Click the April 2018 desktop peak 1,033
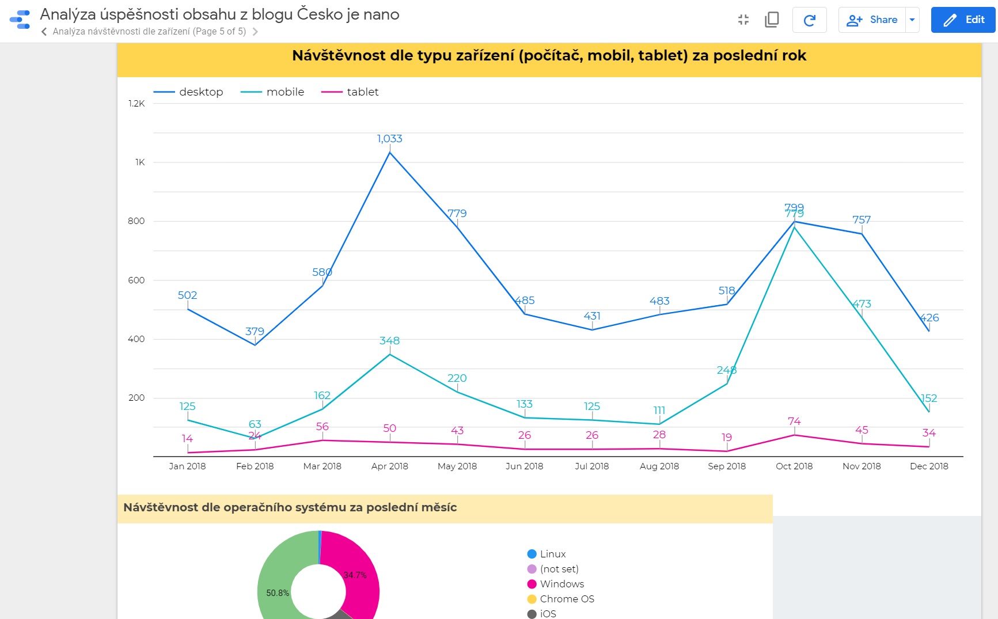998x619 pixels. click(390, 152)
